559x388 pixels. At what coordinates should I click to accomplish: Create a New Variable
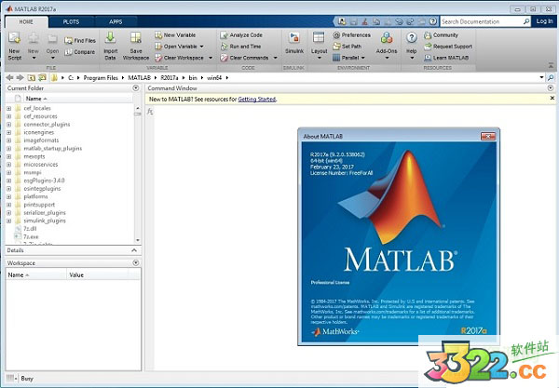pyautogui.click(x=175, y=35)
